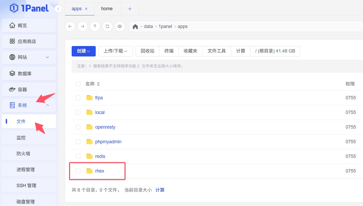Go back to previous folder
The height and width of the screenshot is (206, 363).
[x=70, y=26]
